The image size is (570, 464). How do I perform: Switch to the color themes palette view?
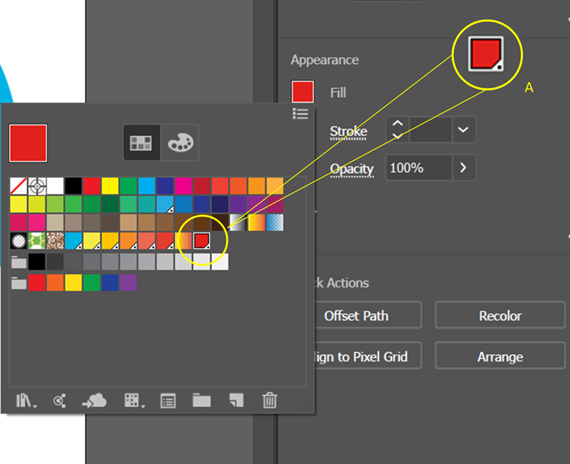click(179, 142)
